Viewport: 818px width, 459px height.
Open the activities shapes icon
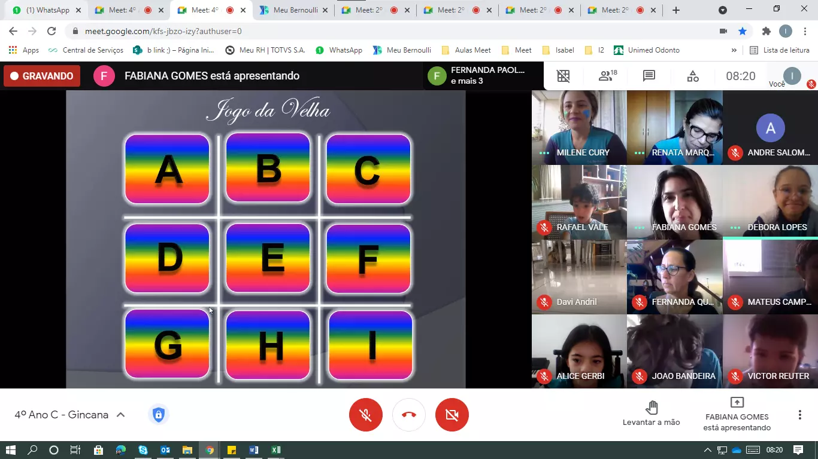pos(693,76)
